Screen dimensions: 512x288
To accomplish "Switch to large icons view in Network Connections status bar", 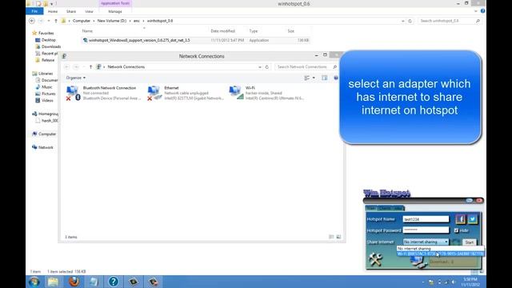I will point(338,237).
